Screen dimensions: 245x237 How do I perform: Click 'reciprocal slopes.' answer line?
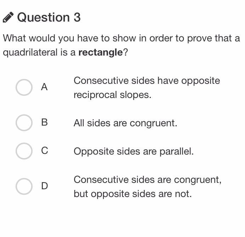pyautogui.click(x=112, y=95)
